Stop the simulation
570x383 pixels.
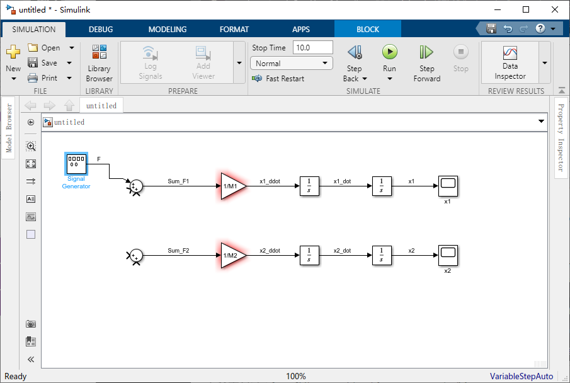pos(460,58)
